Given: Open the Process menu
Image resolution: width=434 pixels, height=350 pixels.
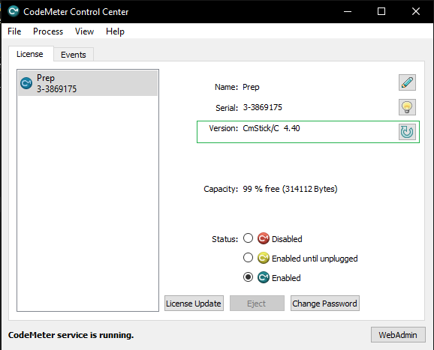Looking at the screenshot, I should [x=48, y=31].
